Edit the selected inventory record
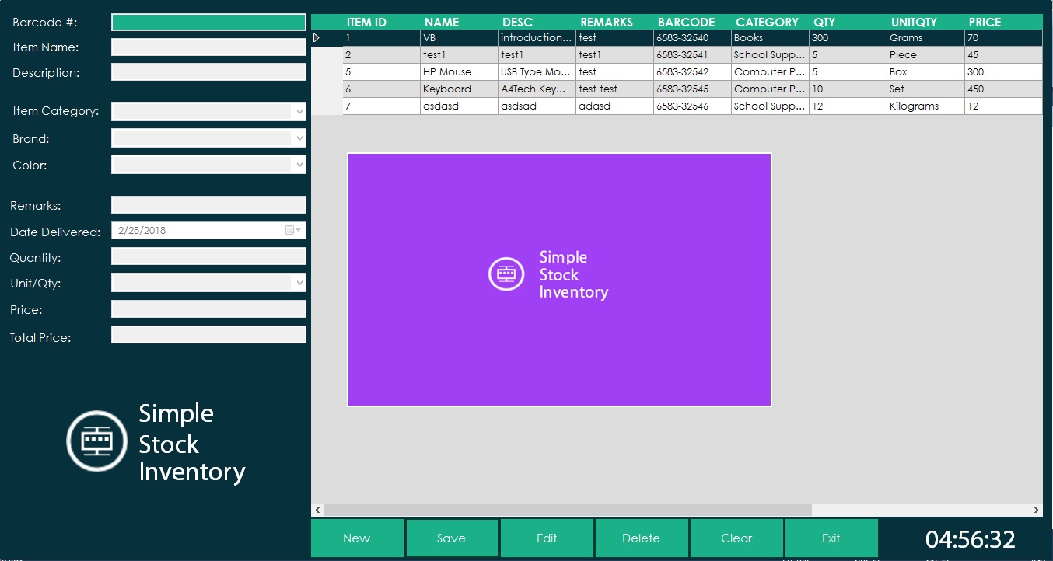Screen dimensions: 1053x561 547,538
